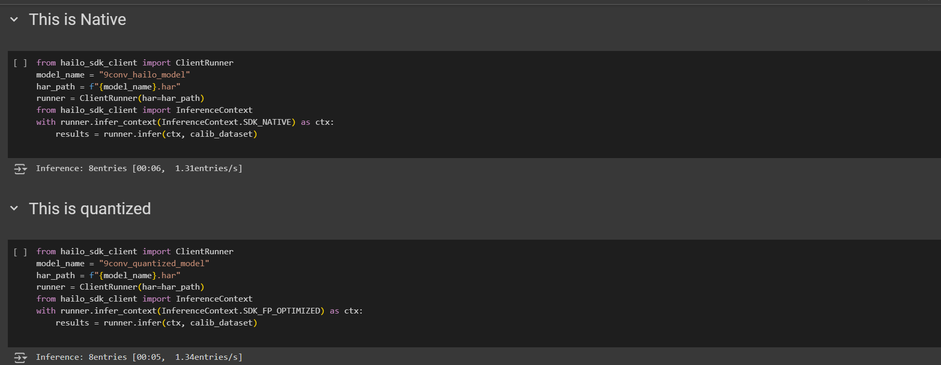The width and height of the screenshot is (941, 365).
Task: Click output icon beside 1.34entries/s result
Action: tap(20, 358)
